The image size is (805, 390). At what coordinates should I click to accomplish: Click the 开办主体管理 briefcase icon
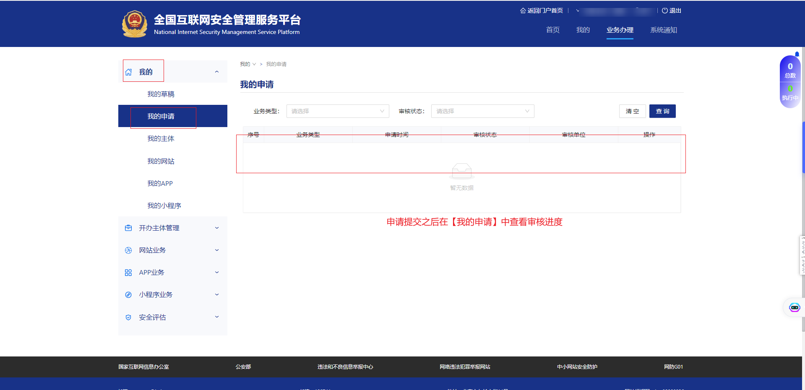point(128,228)
